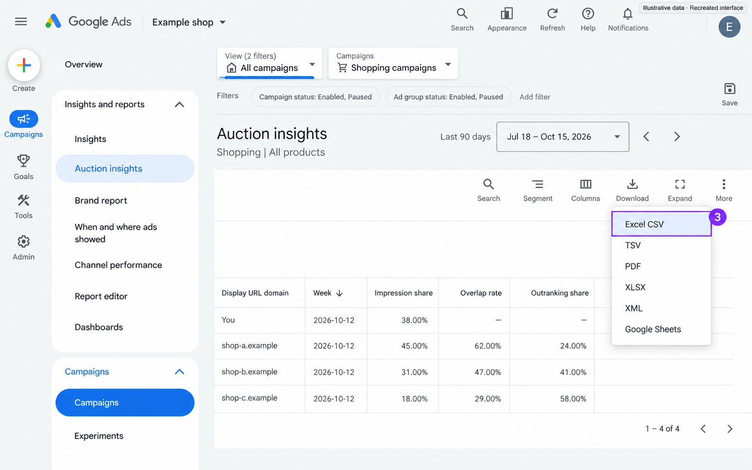Open the Example shop account dropdown
752x470 pixels.
pyautogui.click(x=189, y=22)
